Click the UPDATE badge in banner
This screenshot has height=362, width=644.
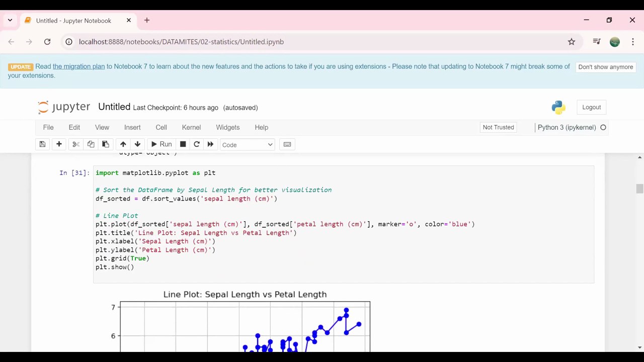tap(21, 67)
